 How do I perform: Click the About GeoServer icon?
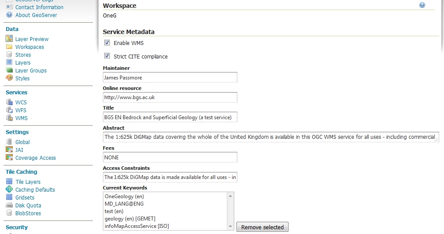[9, 15]
